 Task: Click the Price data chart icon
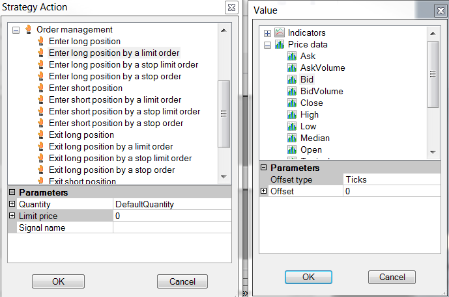click(x=280, y=45)
